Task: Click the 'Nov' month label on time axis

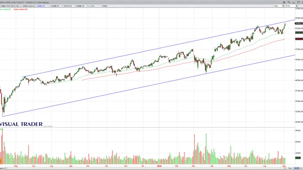Action: 126,166
